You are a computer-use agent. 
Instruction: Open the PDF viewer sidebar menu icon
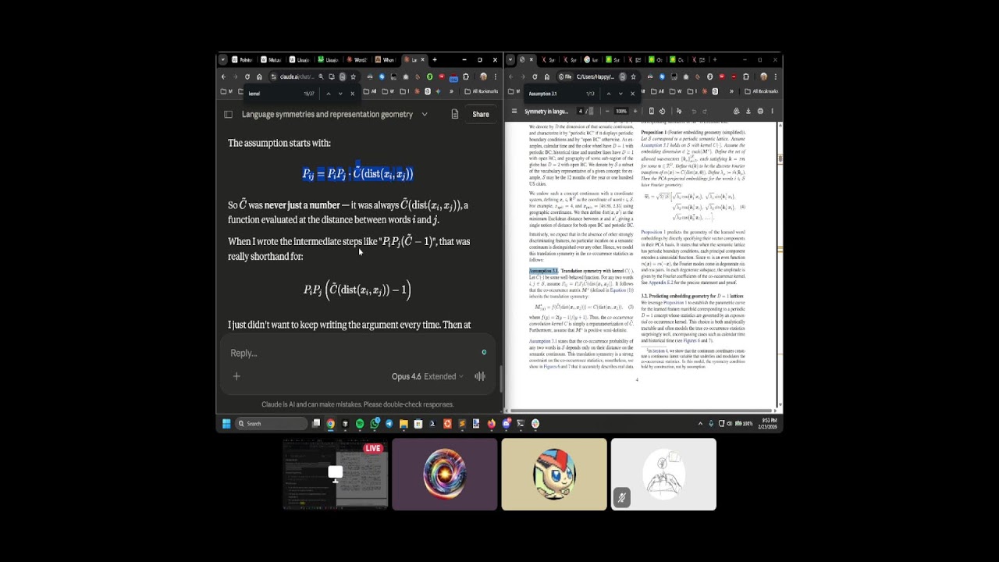coord(514,111)
